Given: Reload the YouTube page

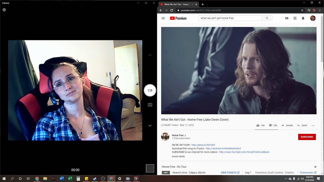Looking at the screenshot, I should point(172,10).
